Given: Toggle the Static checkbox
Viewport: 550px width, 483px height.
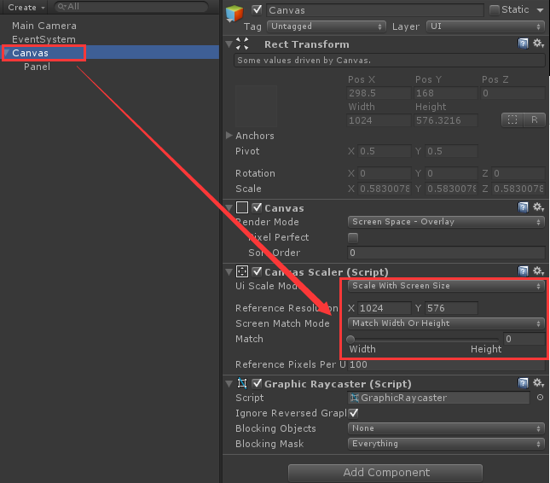Looking at the screenshot, I should [x=495, y=10].
